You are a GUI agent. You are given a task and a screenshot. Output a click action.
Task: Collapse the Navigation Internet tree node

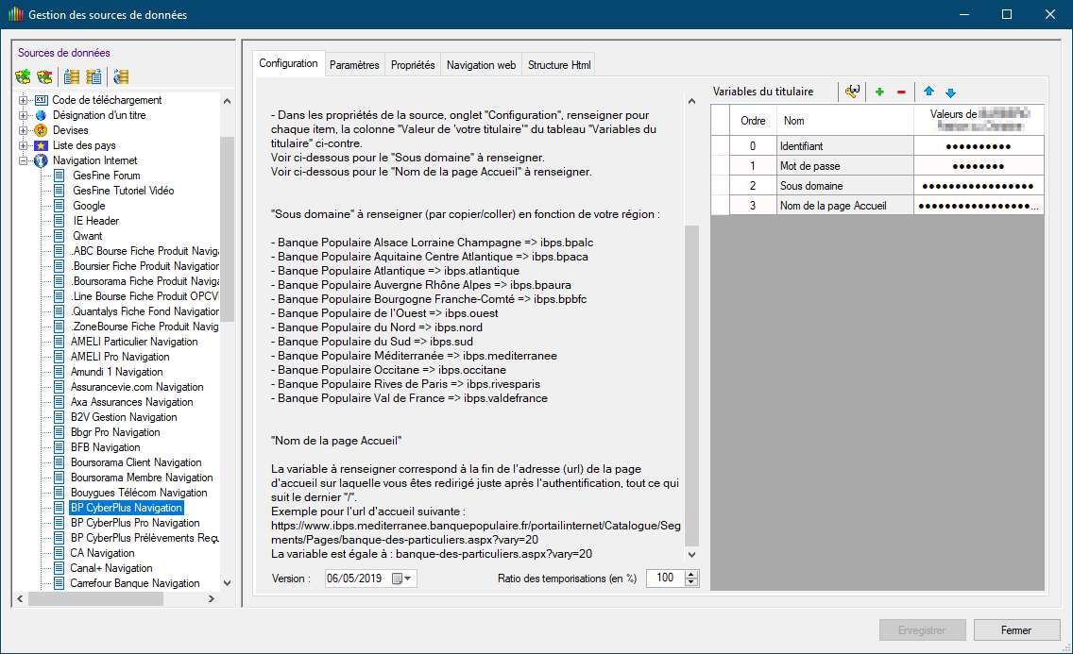(24, 160)
